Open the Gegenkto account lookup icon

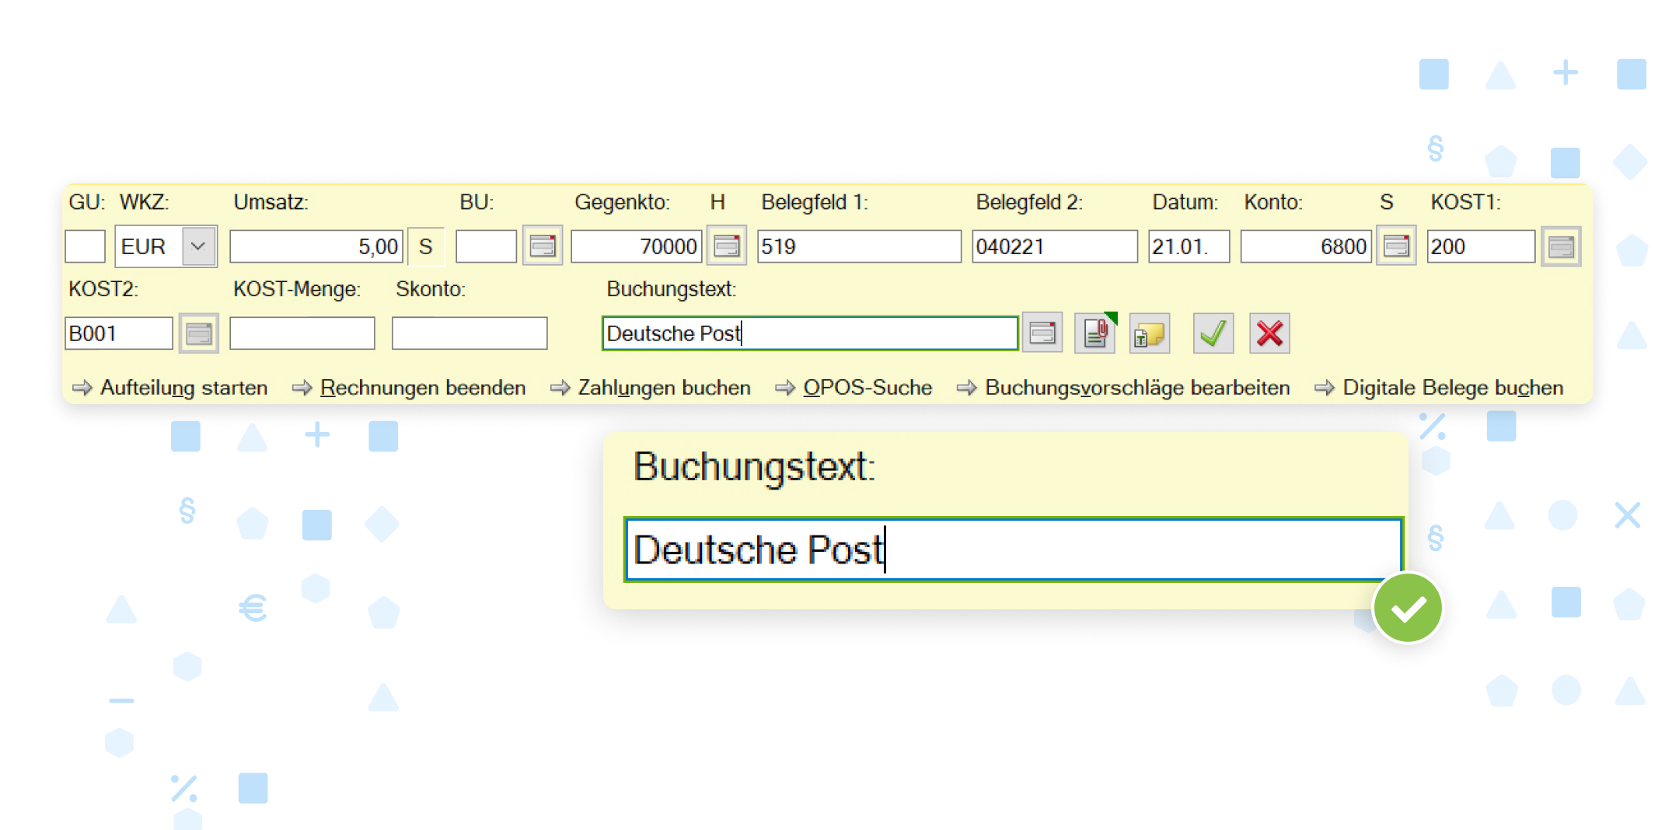(727, 246)
